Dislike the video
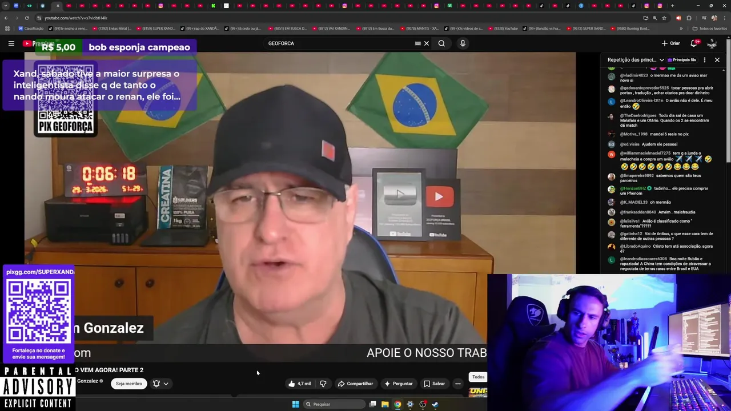 tap(323, 384)
